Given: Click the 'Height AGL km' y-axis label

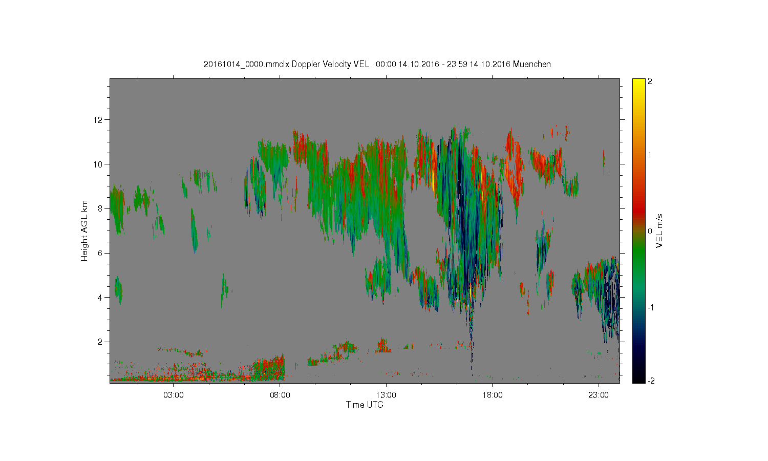Looking at the screenshot, I should (84, 230).
